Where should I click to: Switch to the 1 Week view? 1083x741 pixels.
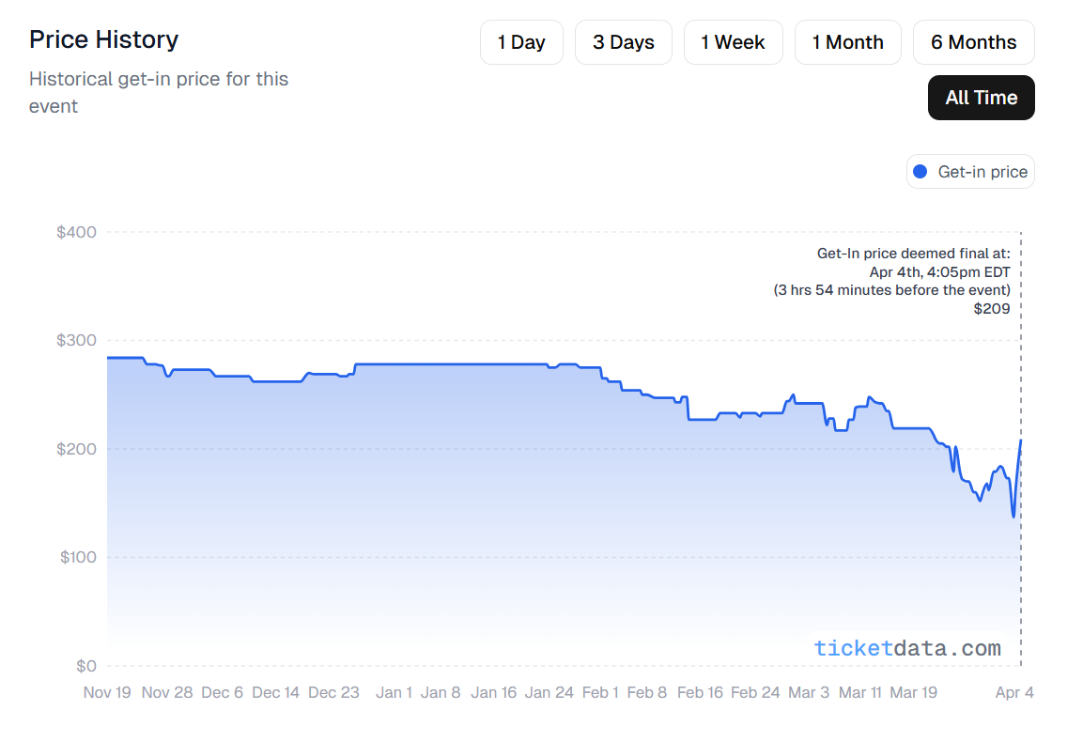[x=733, y=41]
